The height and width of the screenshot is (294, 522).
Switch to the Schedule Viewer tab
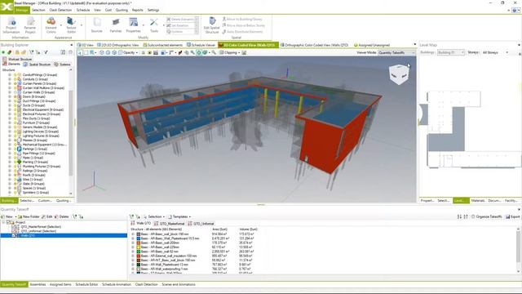201,45
